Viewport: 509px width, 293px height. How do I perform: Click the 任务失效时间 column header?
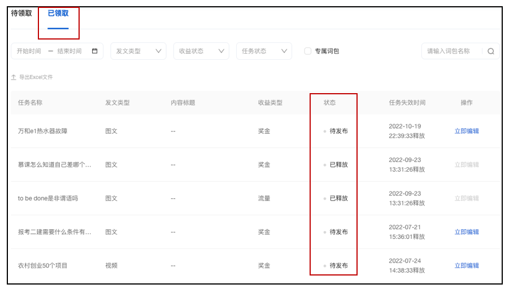click(x=407, y=103)
